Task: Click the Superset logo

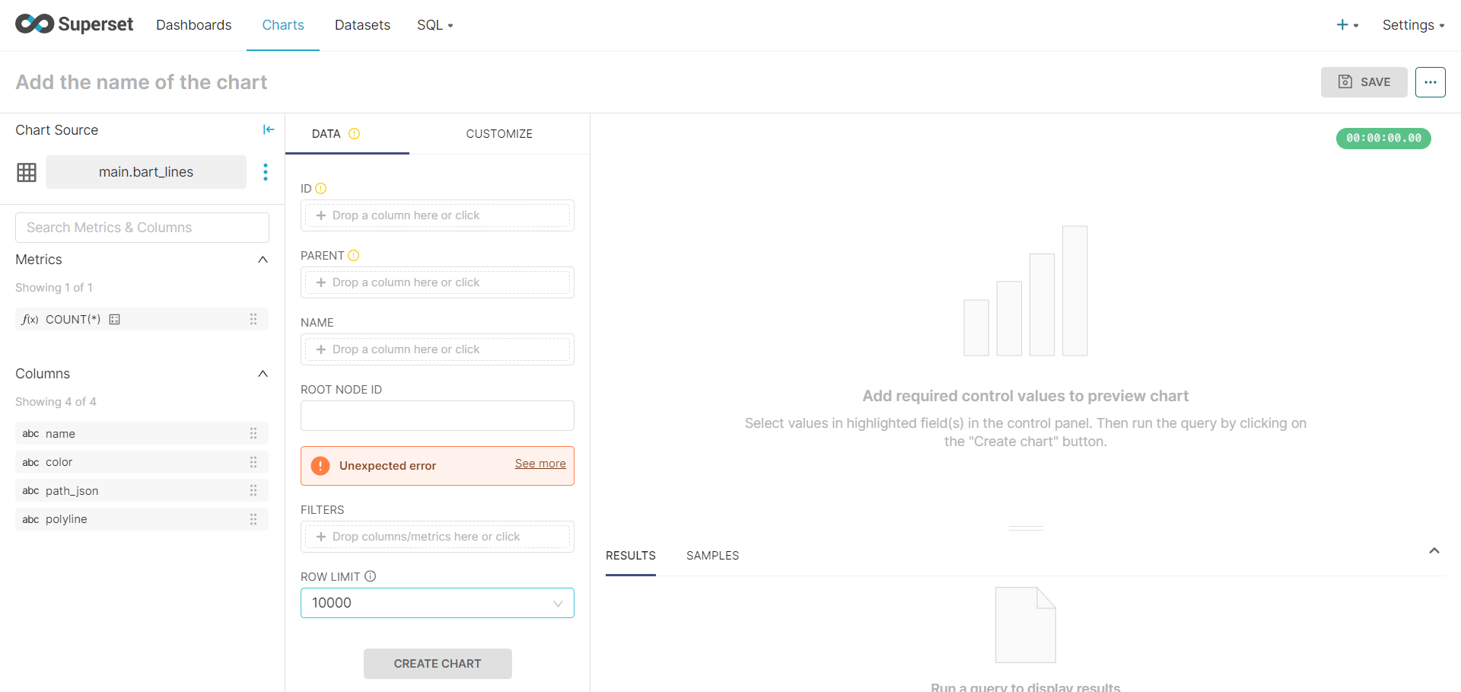Action: 74,24
